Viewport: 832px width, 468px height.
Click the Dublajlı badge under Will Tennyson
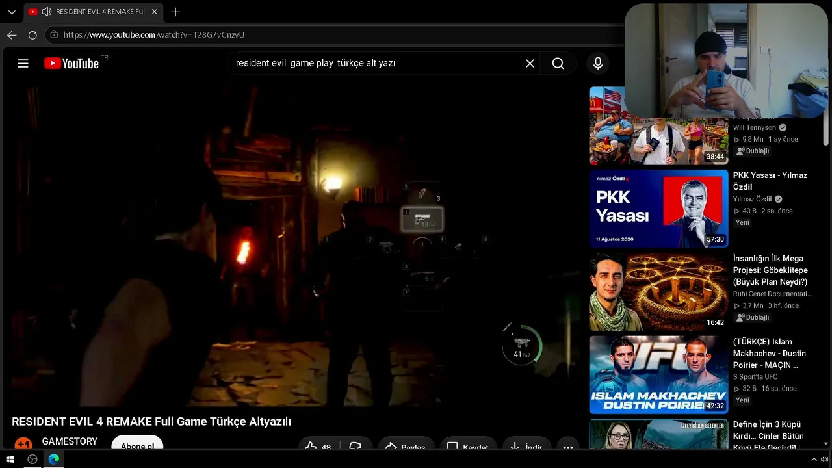tap(753, 151)
